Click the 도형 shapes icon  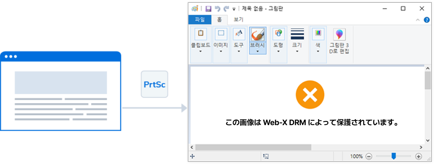pos(278,34)
